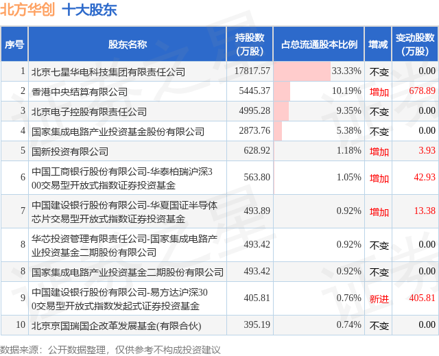The height and width of the screenshot is (356, 439).
Task: Click the 10.19% proportion bar
Action: [x=282, y=91]
